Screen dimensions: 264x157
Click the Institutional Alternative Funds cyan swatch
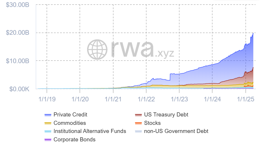(48, 132)
